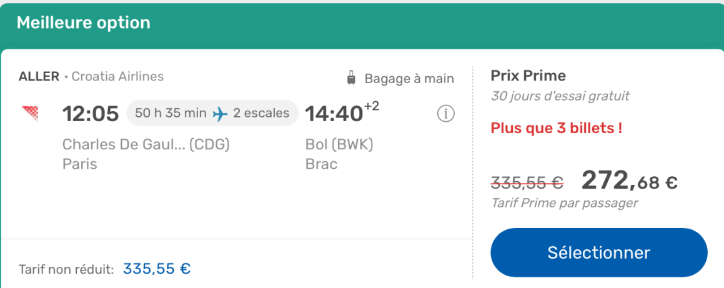The image size is (724, 288).
Task: Click the Plus que 3 billets warning
Action: pos(556,129)
